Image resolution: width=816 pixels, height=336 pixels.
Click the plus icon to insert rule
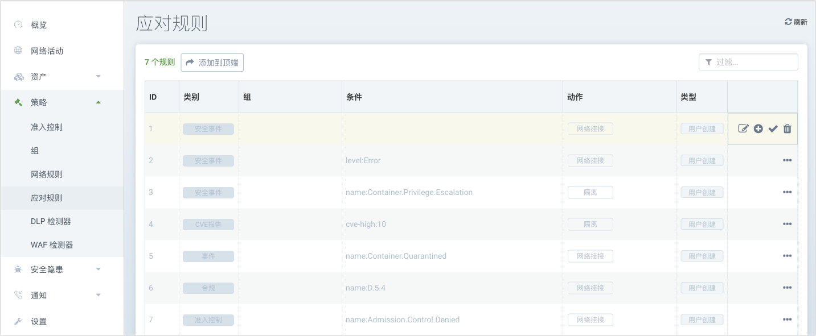(758, 128)
